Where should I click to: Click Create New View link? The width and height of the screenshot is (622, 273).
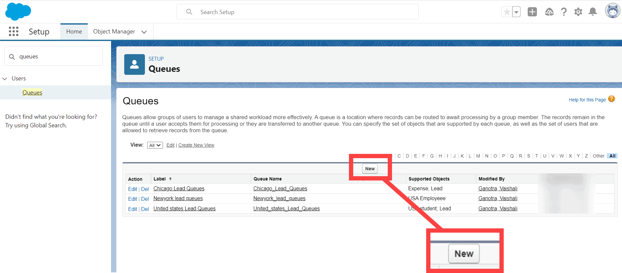[196, 145]
